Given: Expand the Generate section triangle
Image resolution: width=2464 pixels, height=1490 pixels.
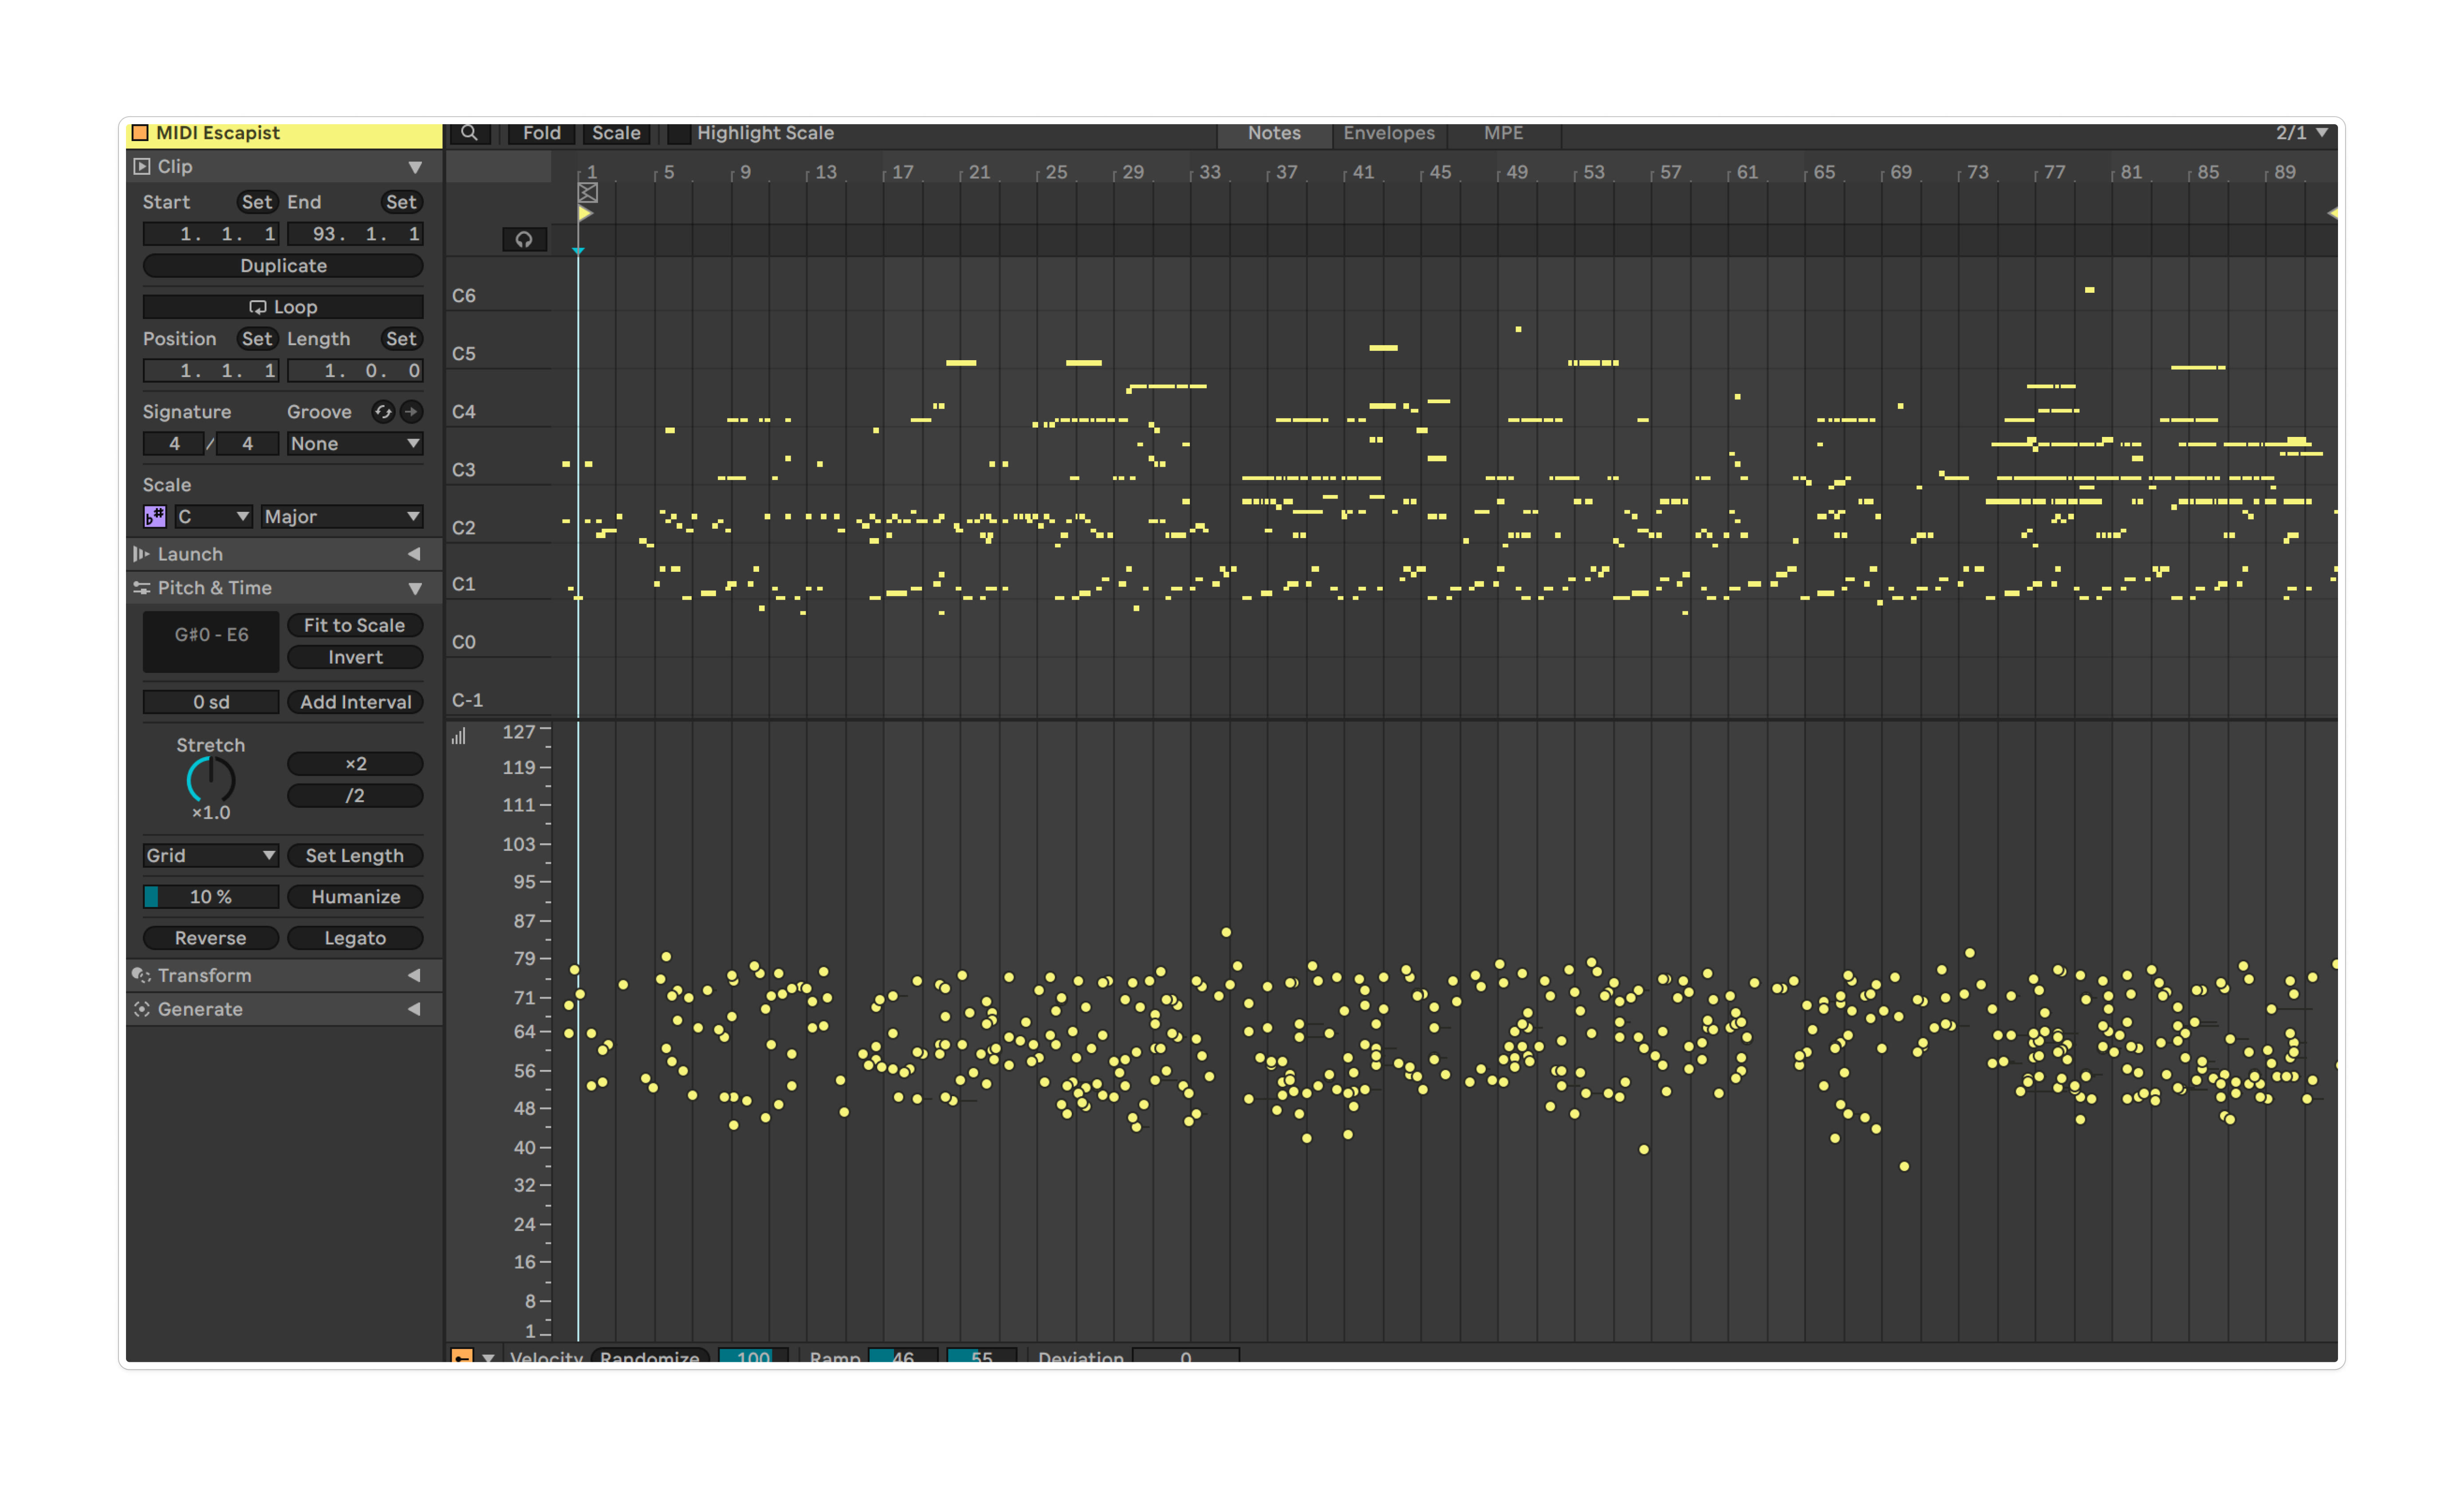Looking at the screenshot, I should tap(414, 1009).
